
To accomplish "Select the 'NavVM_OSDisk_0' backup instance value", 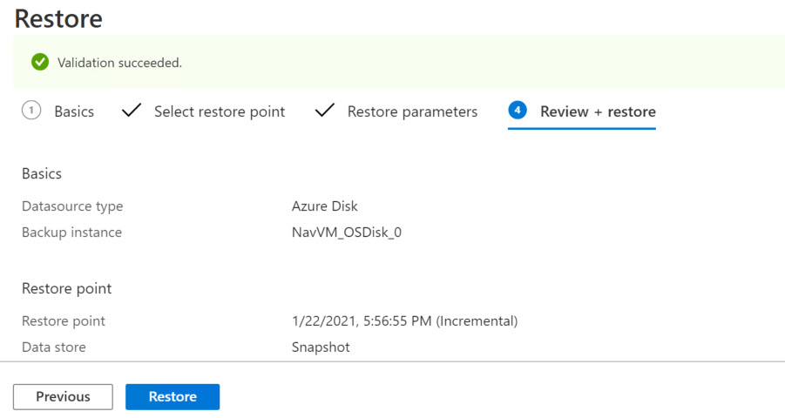I will coord(347,233).
